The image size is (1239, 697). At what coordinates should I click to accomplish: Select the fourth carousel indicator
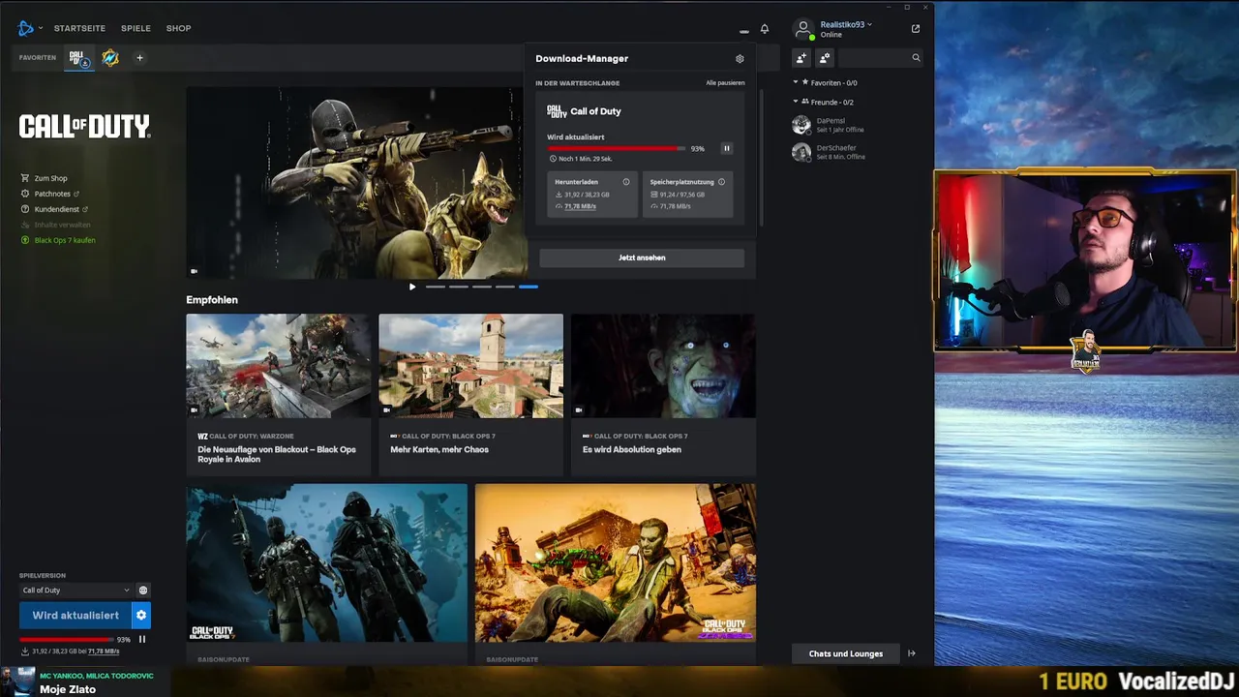(505, 287)
